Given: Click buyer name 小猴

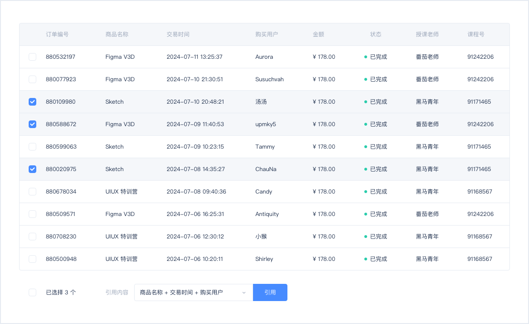Looking at the screenshot, I should coord(261,237).
